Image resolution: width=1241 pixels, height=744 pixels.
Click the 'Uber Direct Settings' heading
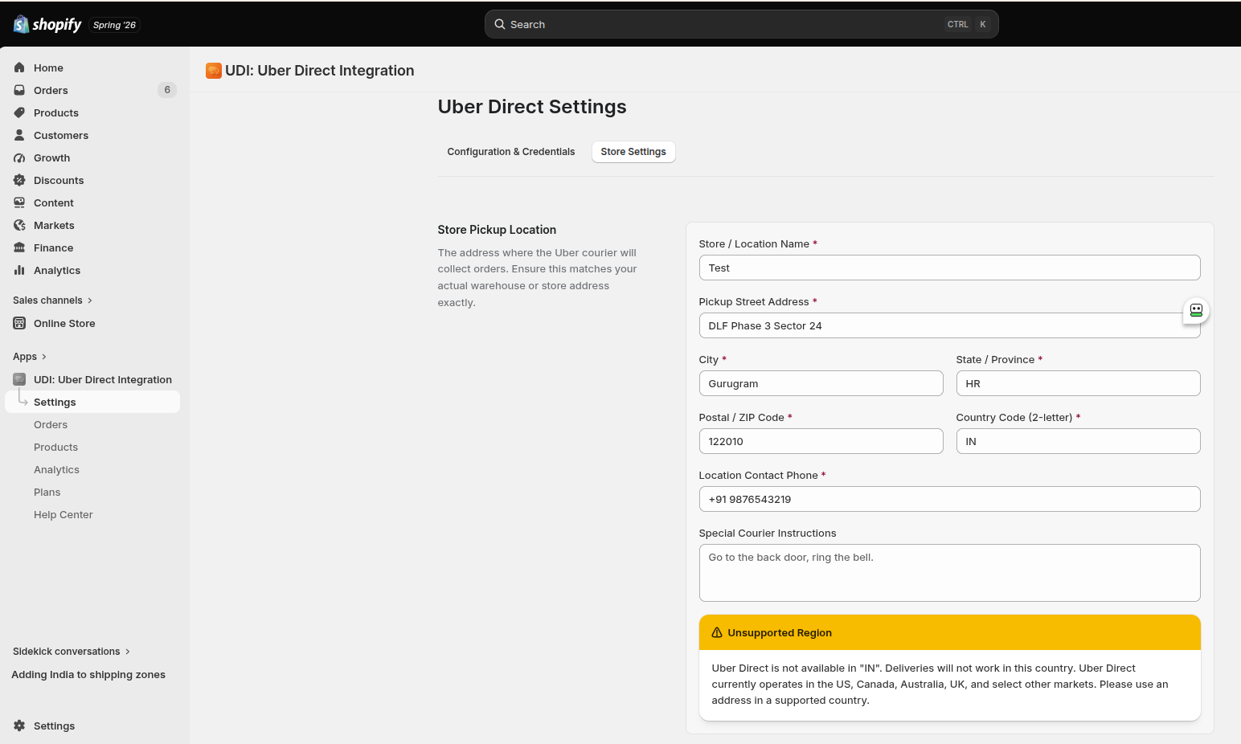[x=532, y=107]
